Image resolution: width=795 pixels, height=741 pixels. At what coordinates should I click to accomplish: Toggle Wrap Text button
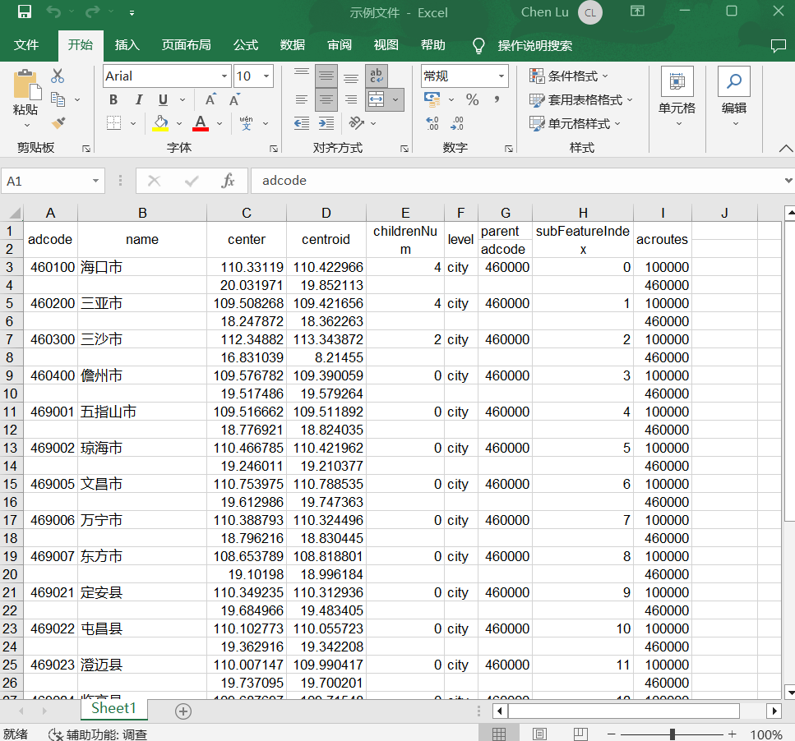point(377,76)
